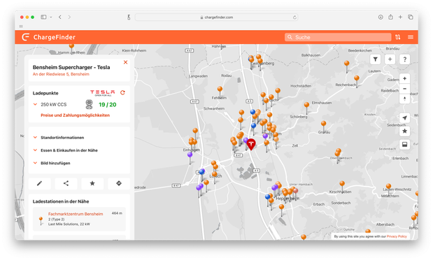
Task: Open the sort/route swap icon beside search
Action: pyautogui.click(x=397, y=37)
